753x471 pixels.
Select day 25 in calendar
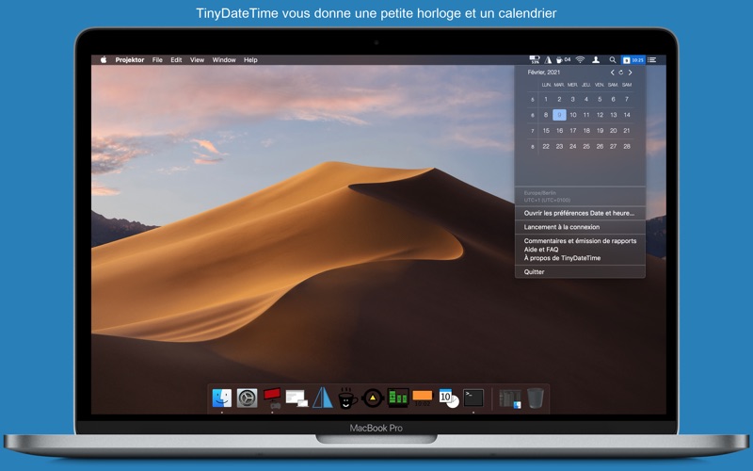586,147
